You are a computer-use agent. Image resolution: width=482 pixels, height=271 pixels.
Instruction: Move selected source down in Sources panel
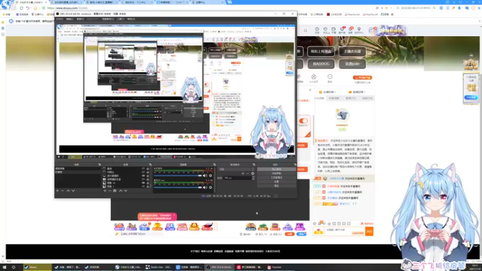click(125, 191)
